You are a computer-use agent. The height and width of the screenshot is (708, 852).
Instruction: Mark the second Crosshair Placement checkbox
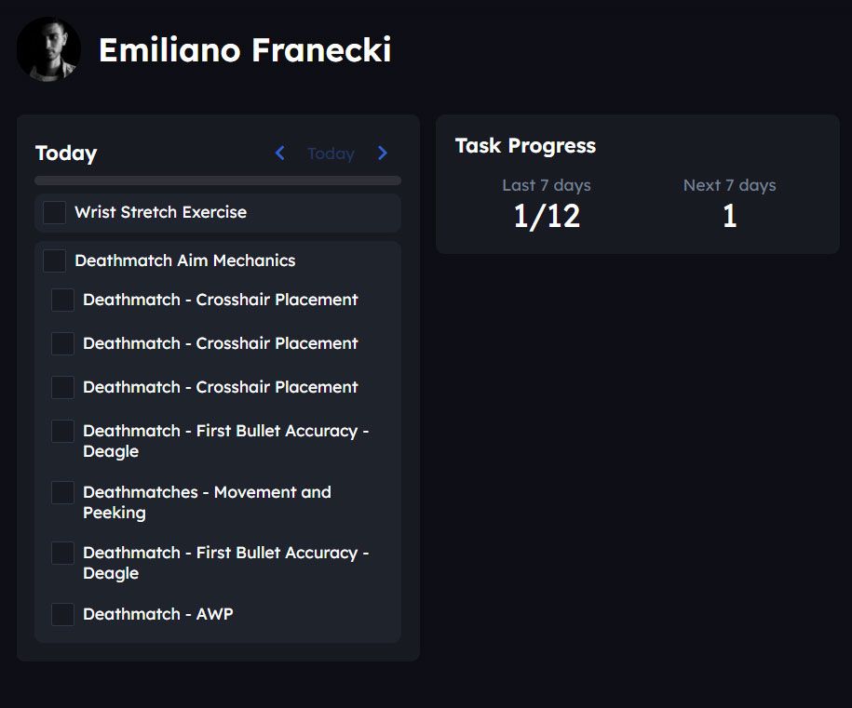tap(62, 343)
